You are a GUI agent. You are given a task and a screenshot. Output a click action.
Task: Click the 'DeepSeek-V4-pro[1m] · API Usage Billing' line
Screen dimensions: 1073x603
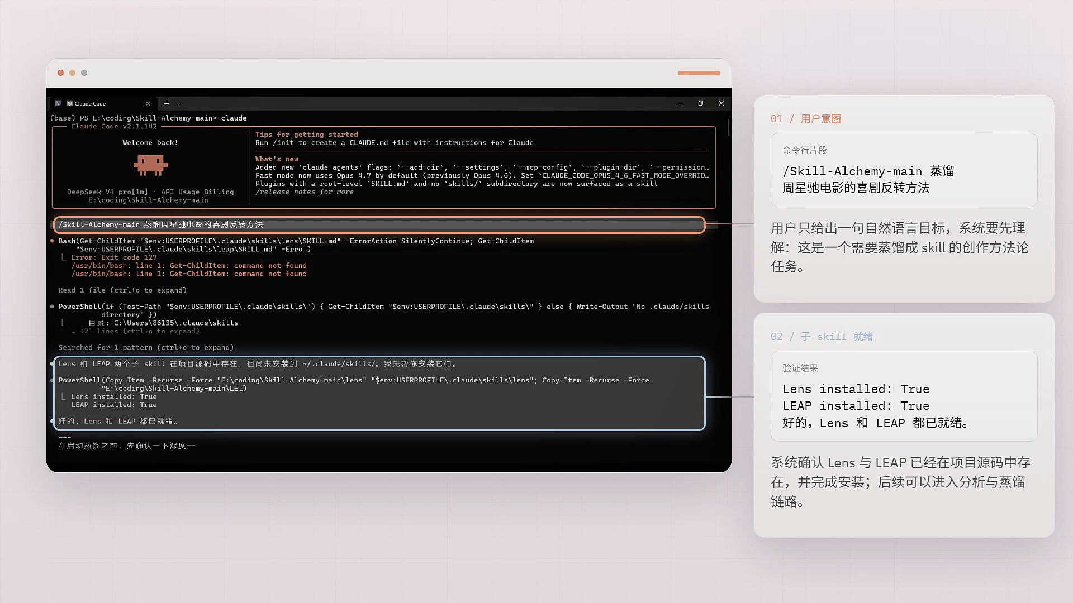(150, 192)
